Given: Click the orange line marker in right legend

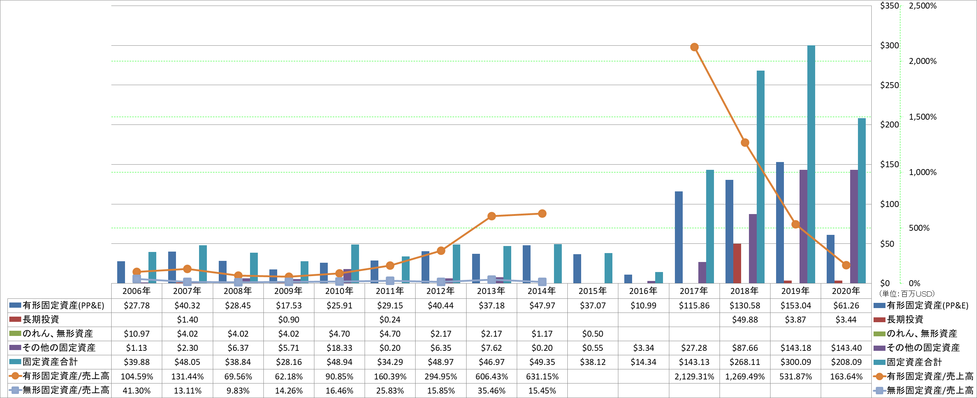Looking at the screenshot, I should point(880,376).
